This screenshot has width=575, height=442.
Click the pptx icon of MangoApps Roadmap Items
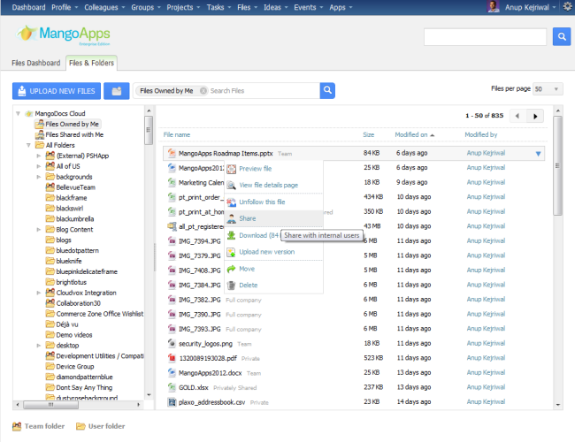coord(172,153)
